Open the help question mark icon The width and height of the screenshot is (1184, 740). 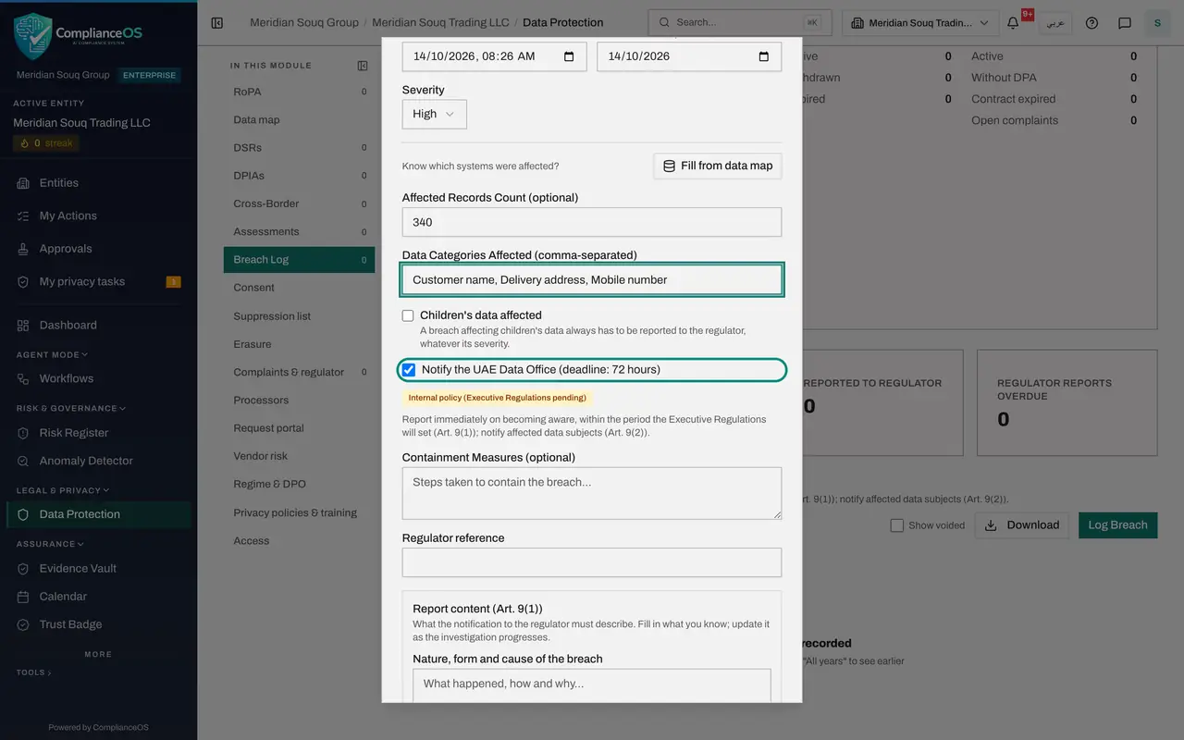tap(1091, 22)
